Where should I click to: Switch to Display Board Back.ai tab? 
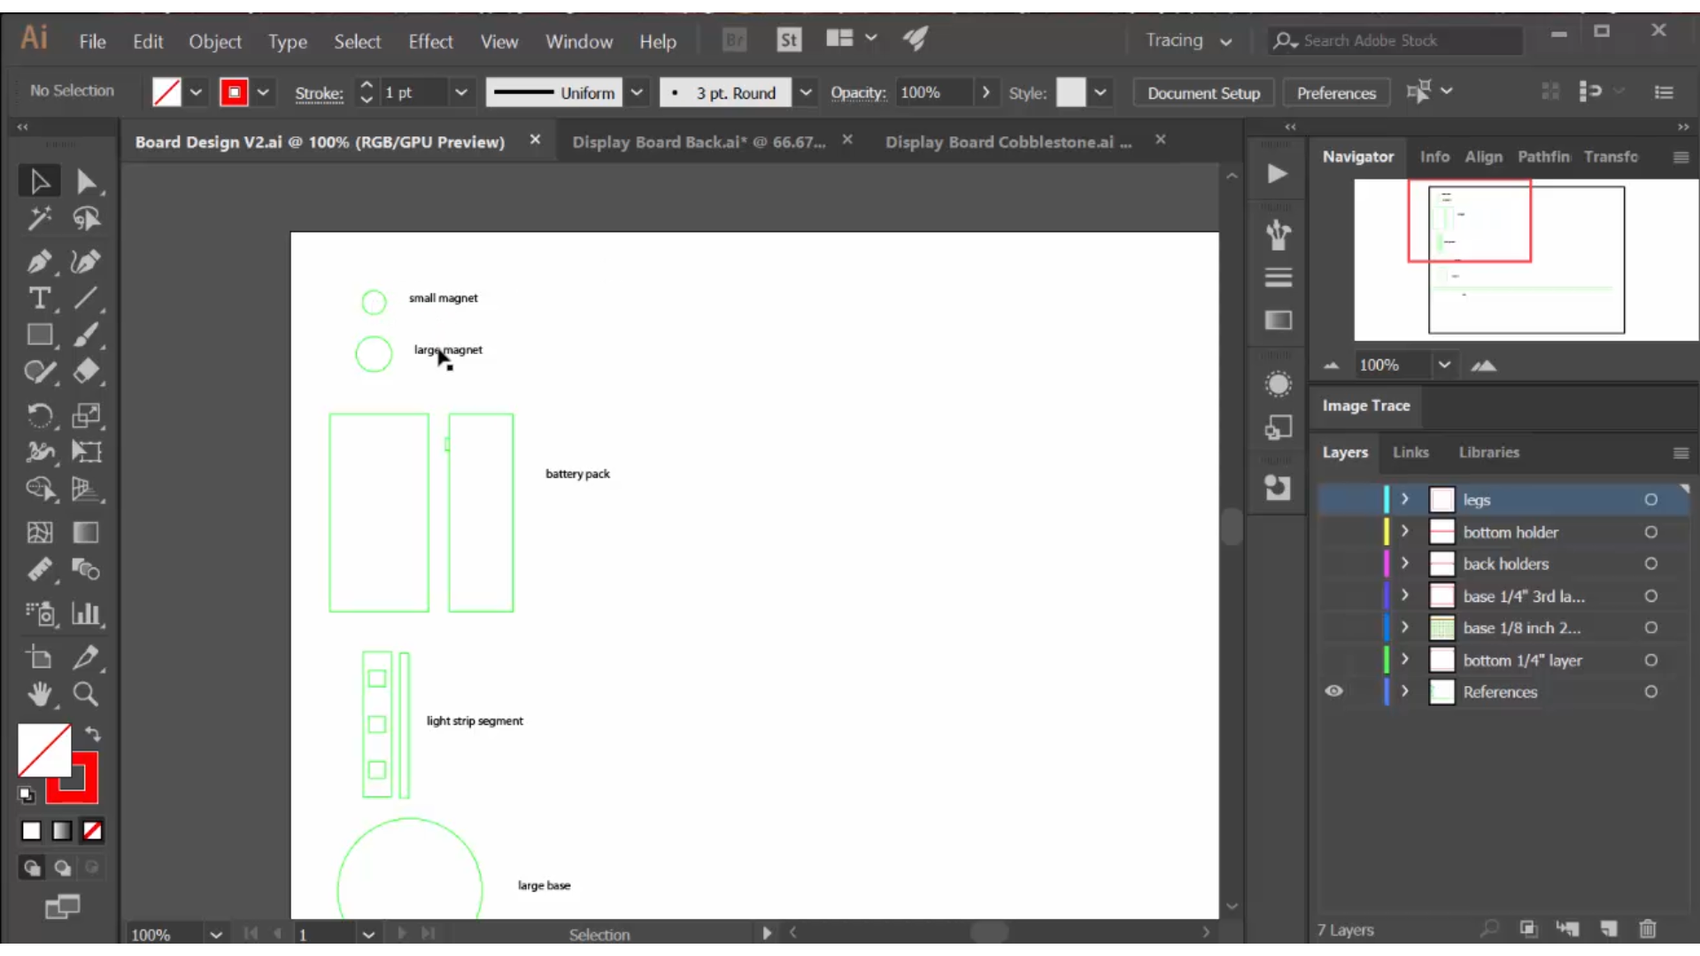coord(699,142)
